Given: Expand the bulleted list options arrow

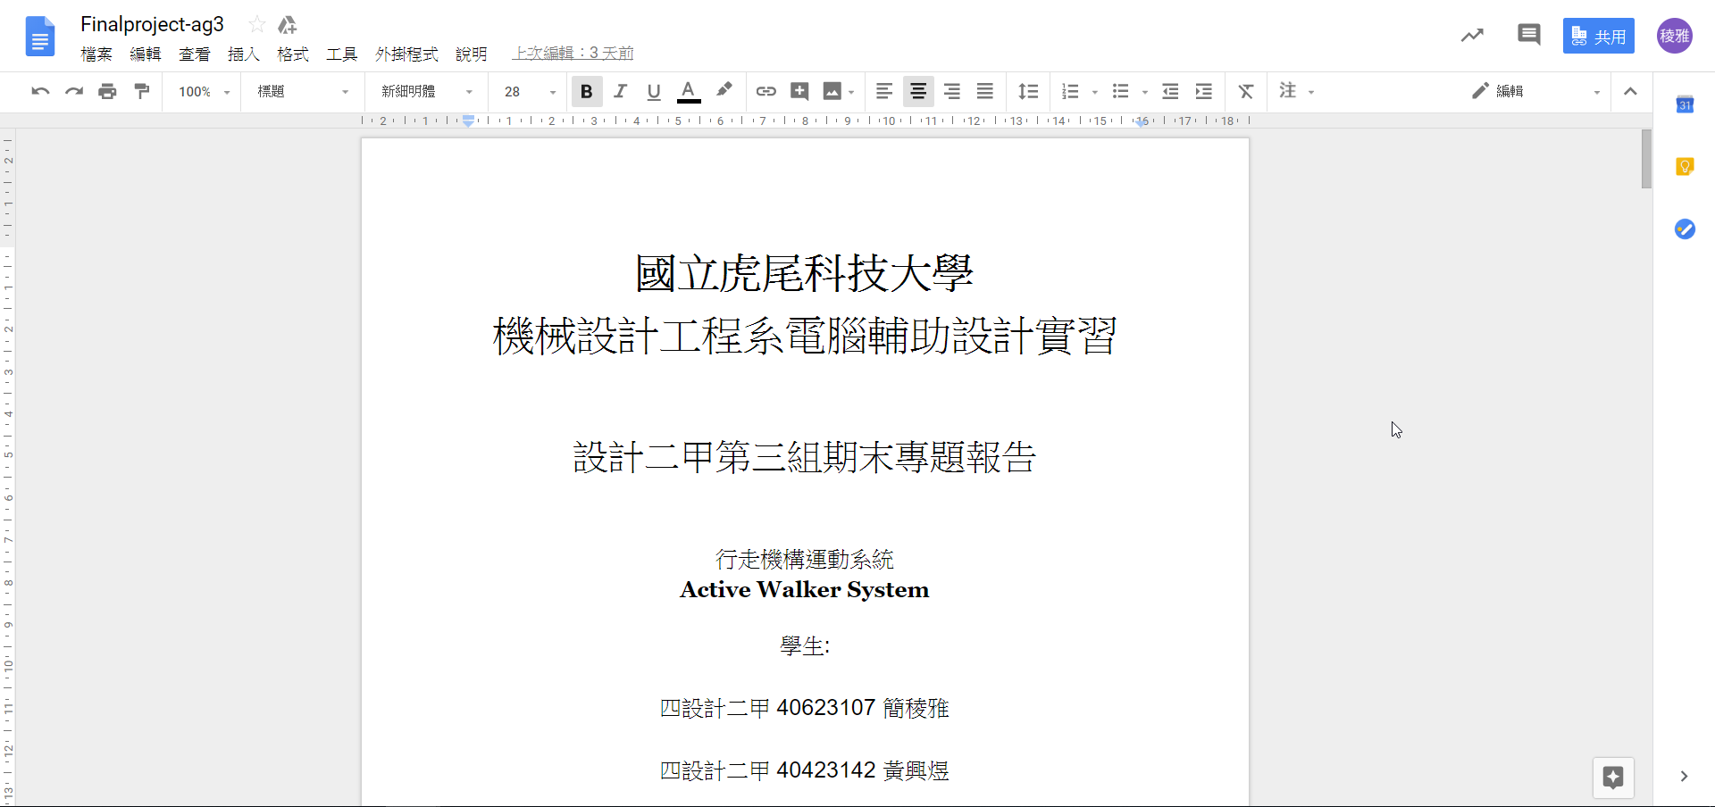Looking at the screenshot, I should (x=1145, y=92).
